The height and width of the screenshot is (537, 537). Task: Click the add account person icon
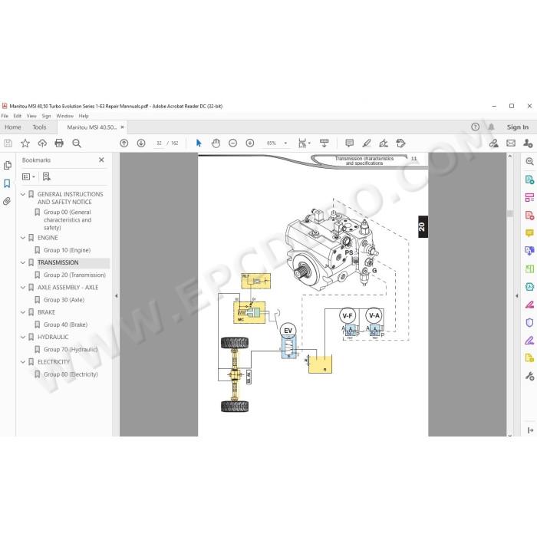click(x=528, y=143)
